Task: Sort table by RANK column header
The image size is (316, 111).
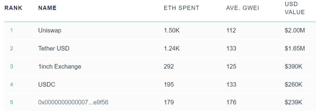Action: click(x=13, y=8)
